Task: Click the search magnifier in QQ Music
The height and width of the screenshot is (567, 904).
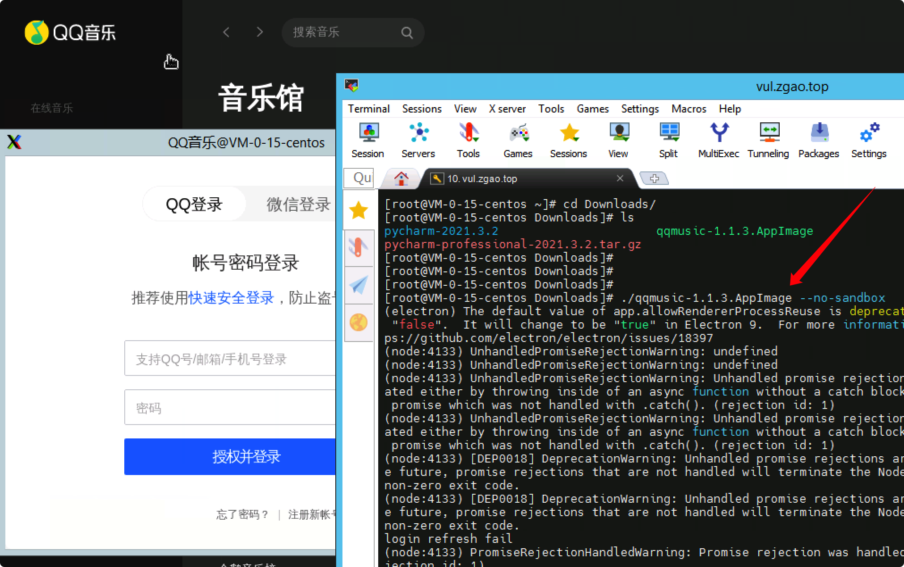Action: [x=407, y=32]
